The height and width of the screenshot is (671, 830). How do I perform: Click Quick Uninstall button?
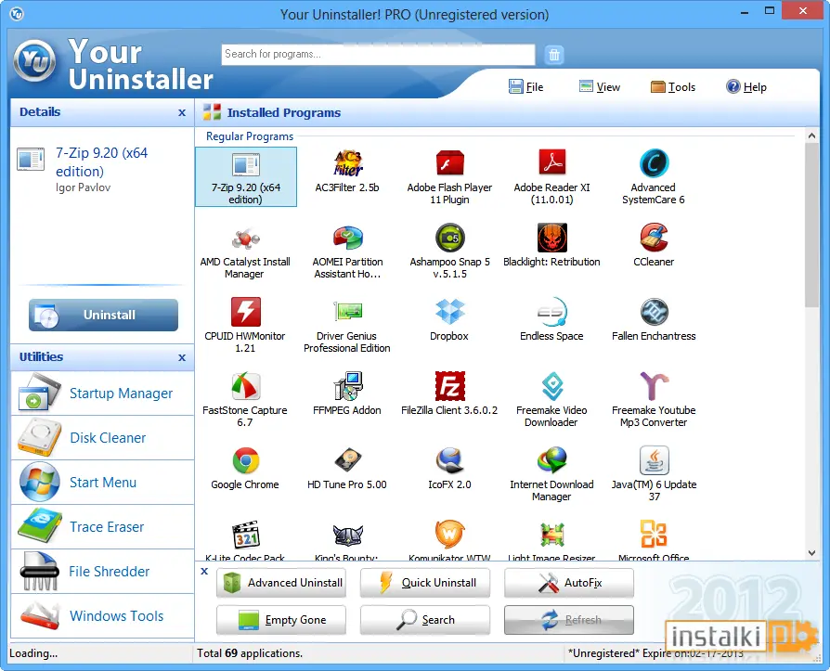(x=425, y=583)
